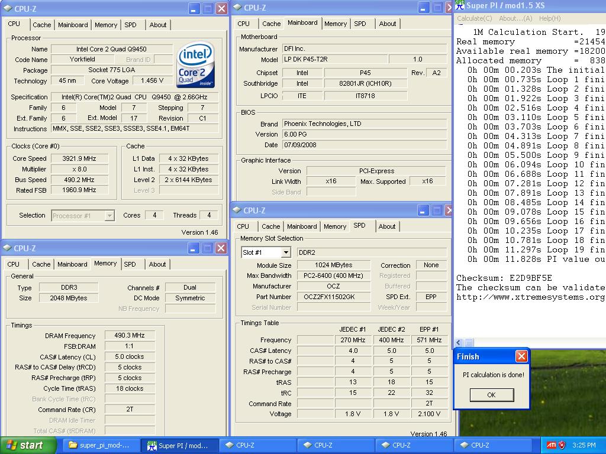Click the 82801JR (ICH10R) southbridge value
This screenshot has width=606, height=454.
click(365, 83)
